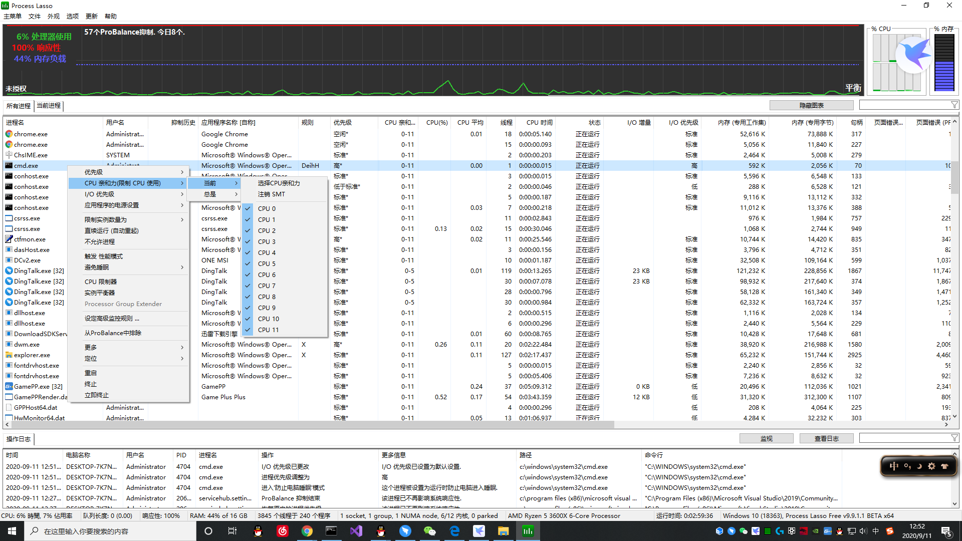This screenshot has width=962, height=541.
Task: Click the 监视 button
Action: click(x=766, y=438)
